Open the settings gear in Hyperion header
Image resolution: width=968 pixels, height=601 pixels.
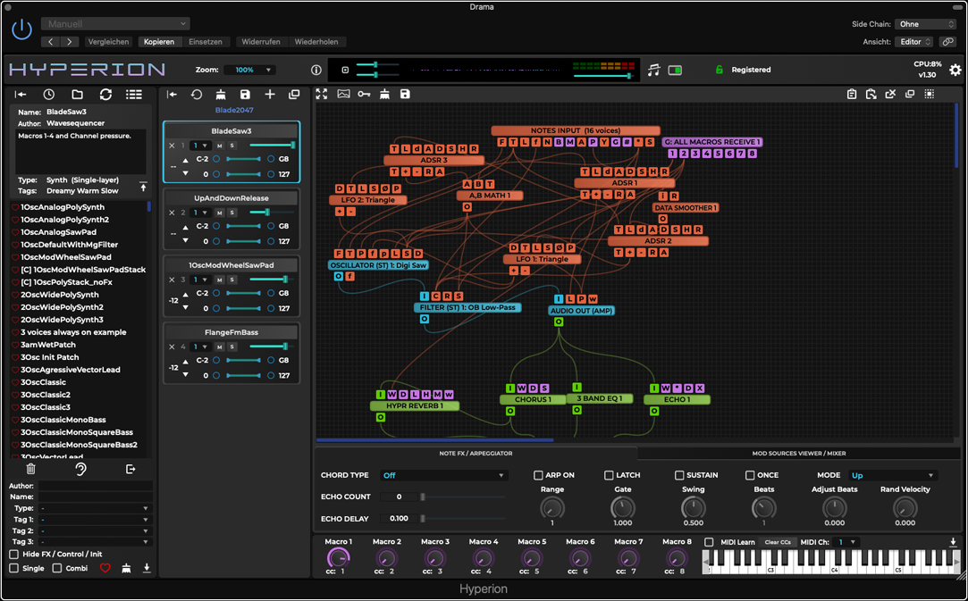pos(955,71)
